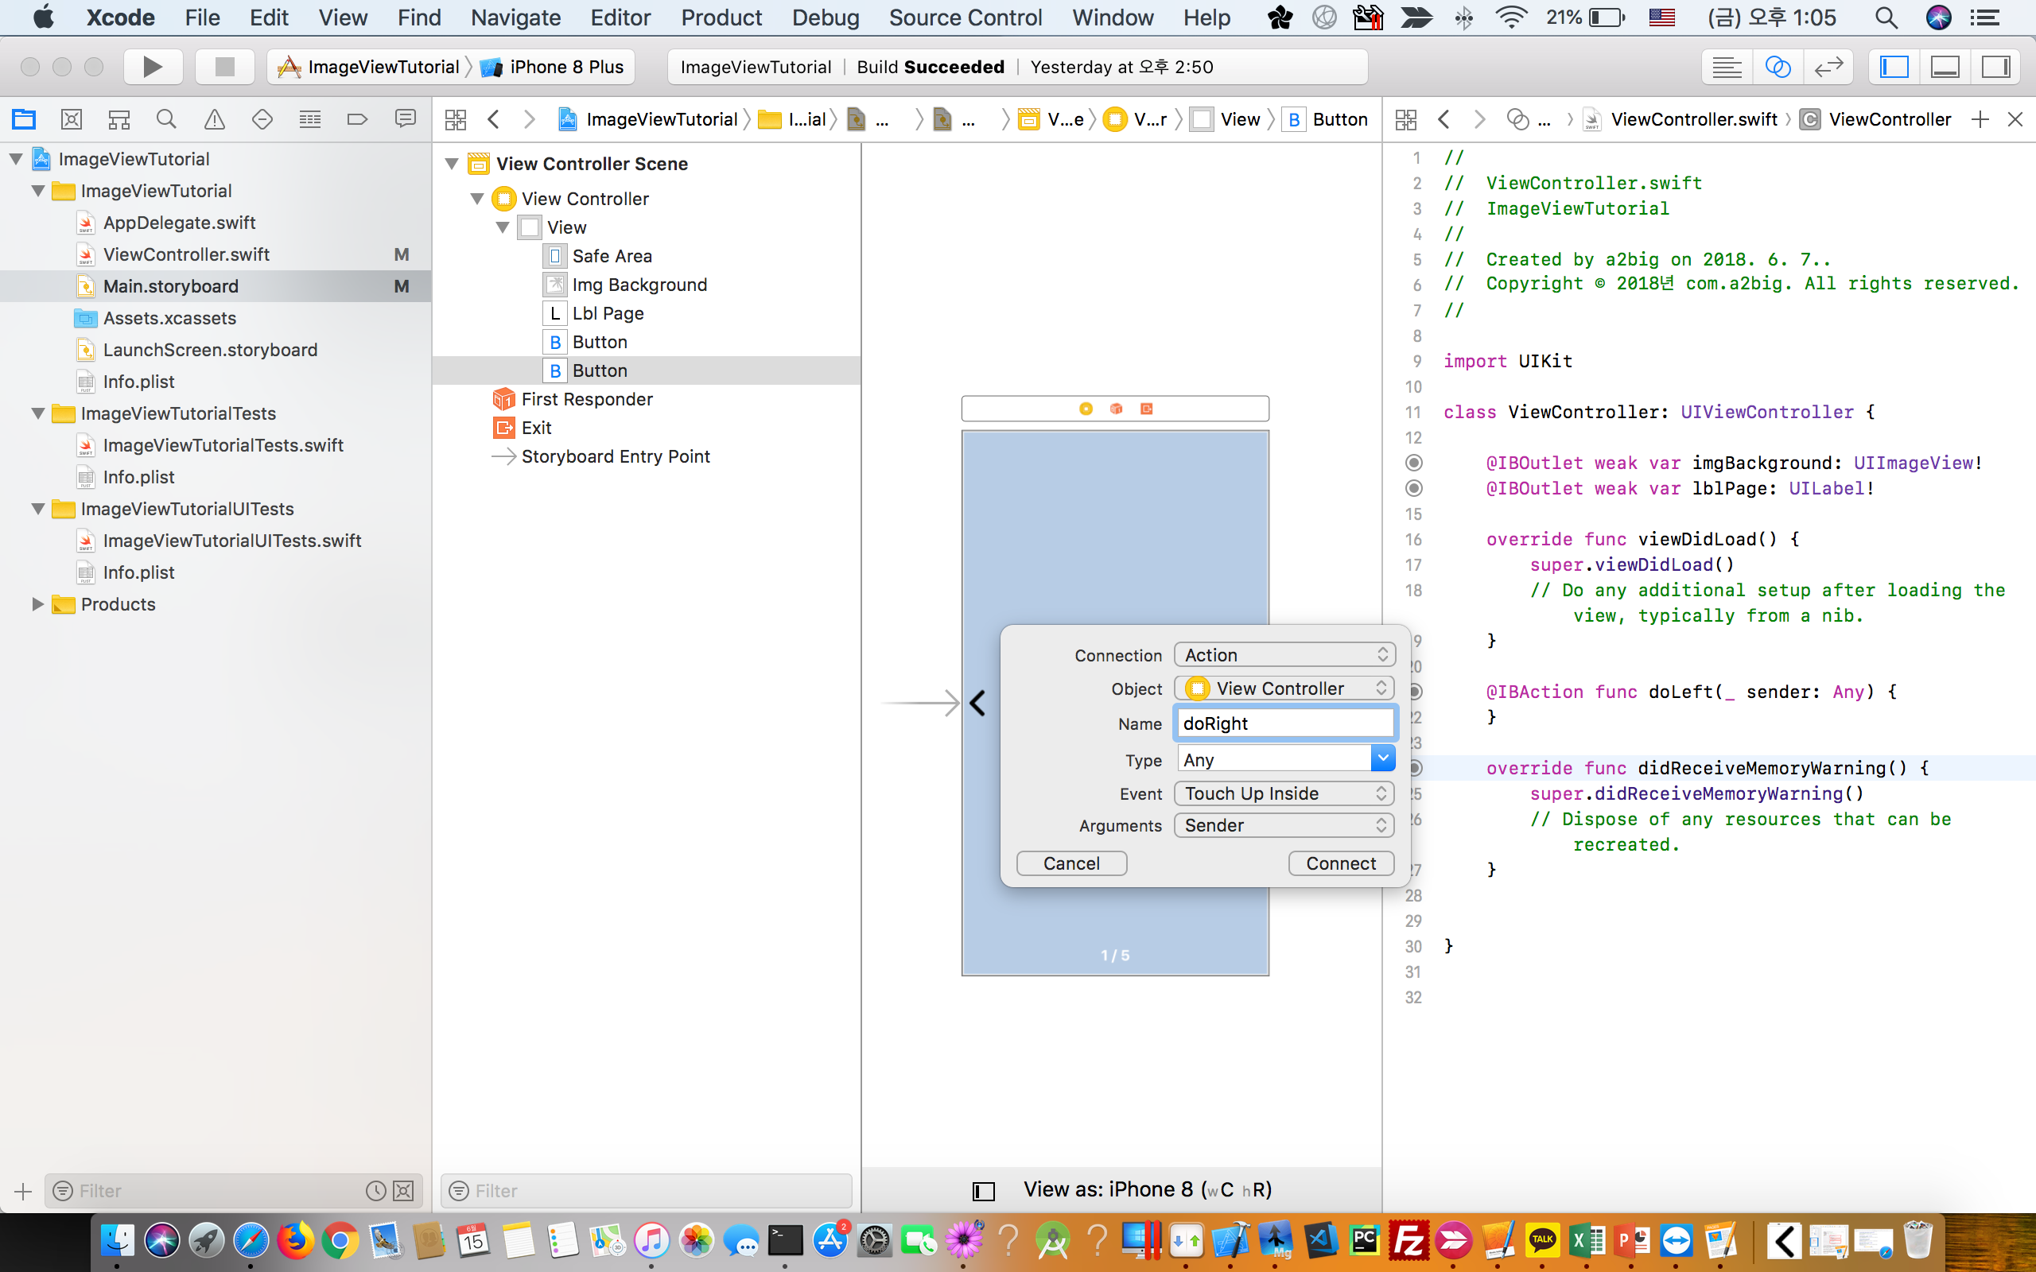
Task: Open the Editor menu
Action: click(620, 17)
